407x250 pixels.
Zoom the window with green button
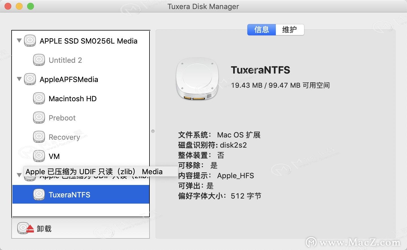[31, 6]
